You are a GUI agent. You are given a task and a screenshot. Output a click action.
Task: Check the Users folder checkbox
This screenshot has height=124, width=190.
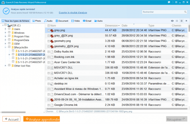tap(9, 29)
